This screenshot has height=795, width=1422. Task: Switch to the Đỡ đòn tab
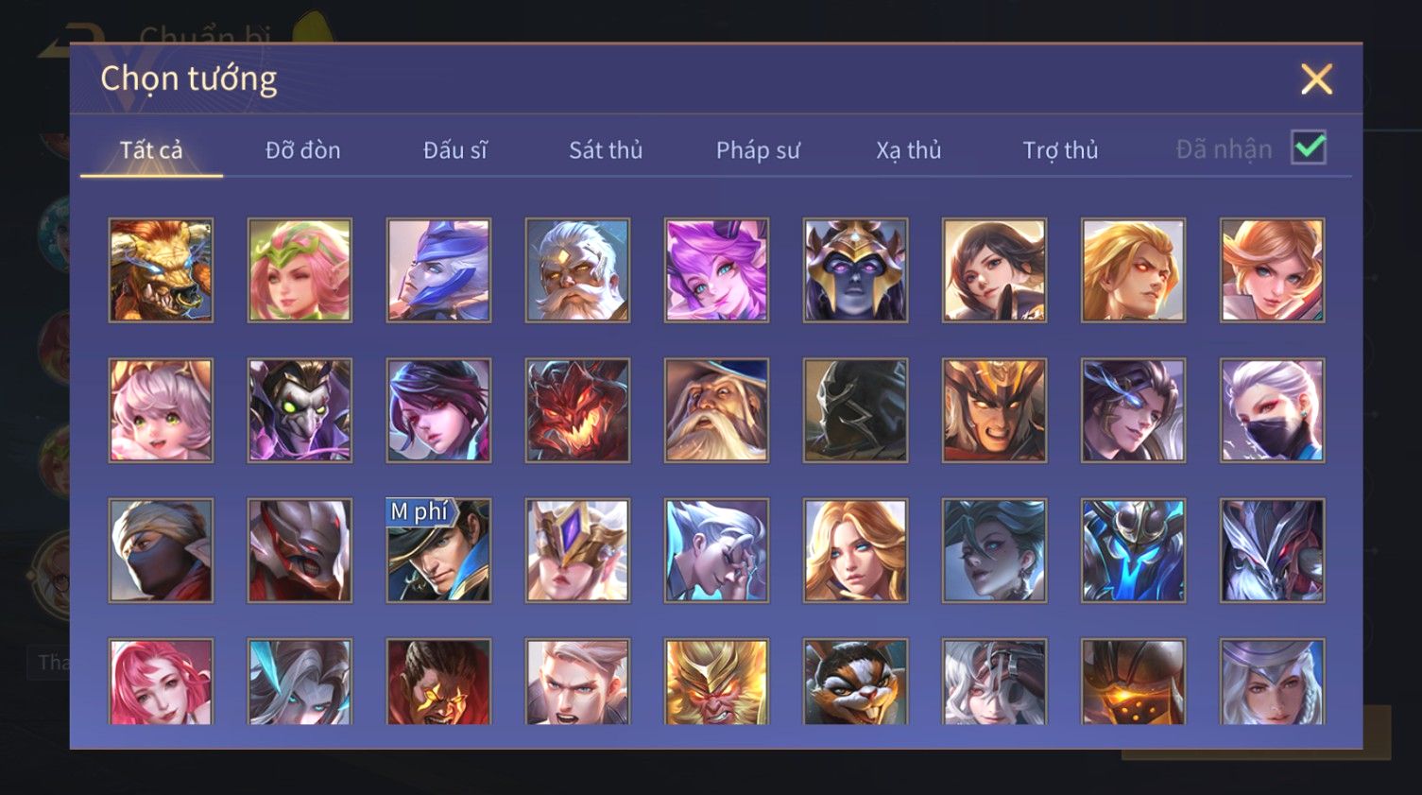coord(302,149)
